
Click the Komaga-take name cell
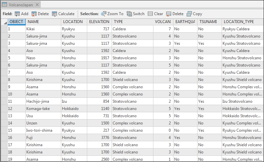point(43,109)
